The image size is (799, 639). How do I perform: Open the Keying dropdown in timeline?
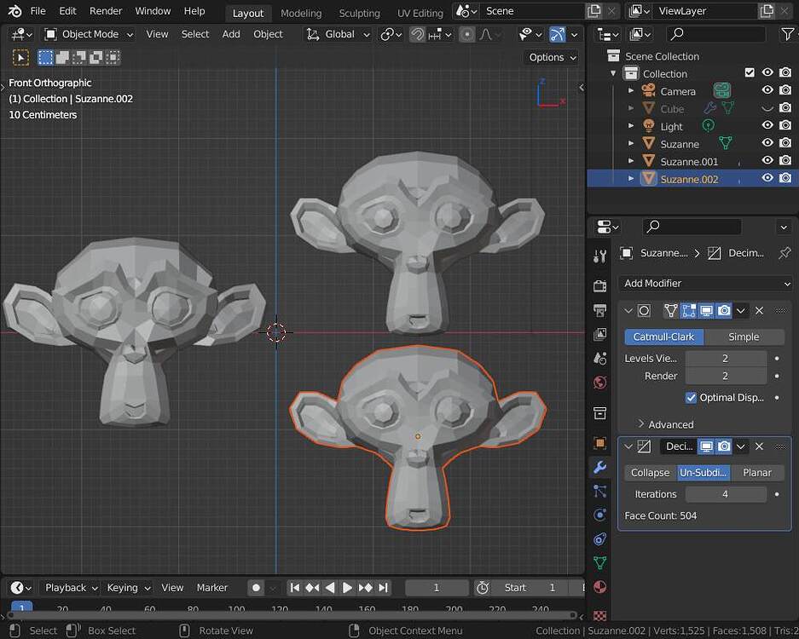pyautogui.click(x=127, y=588)
